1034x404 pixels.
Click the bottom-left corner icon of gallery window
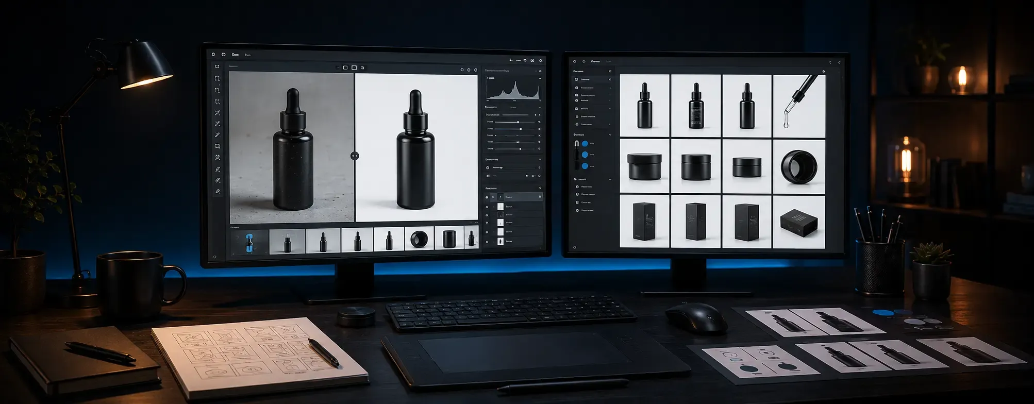(x=574, y=247)
